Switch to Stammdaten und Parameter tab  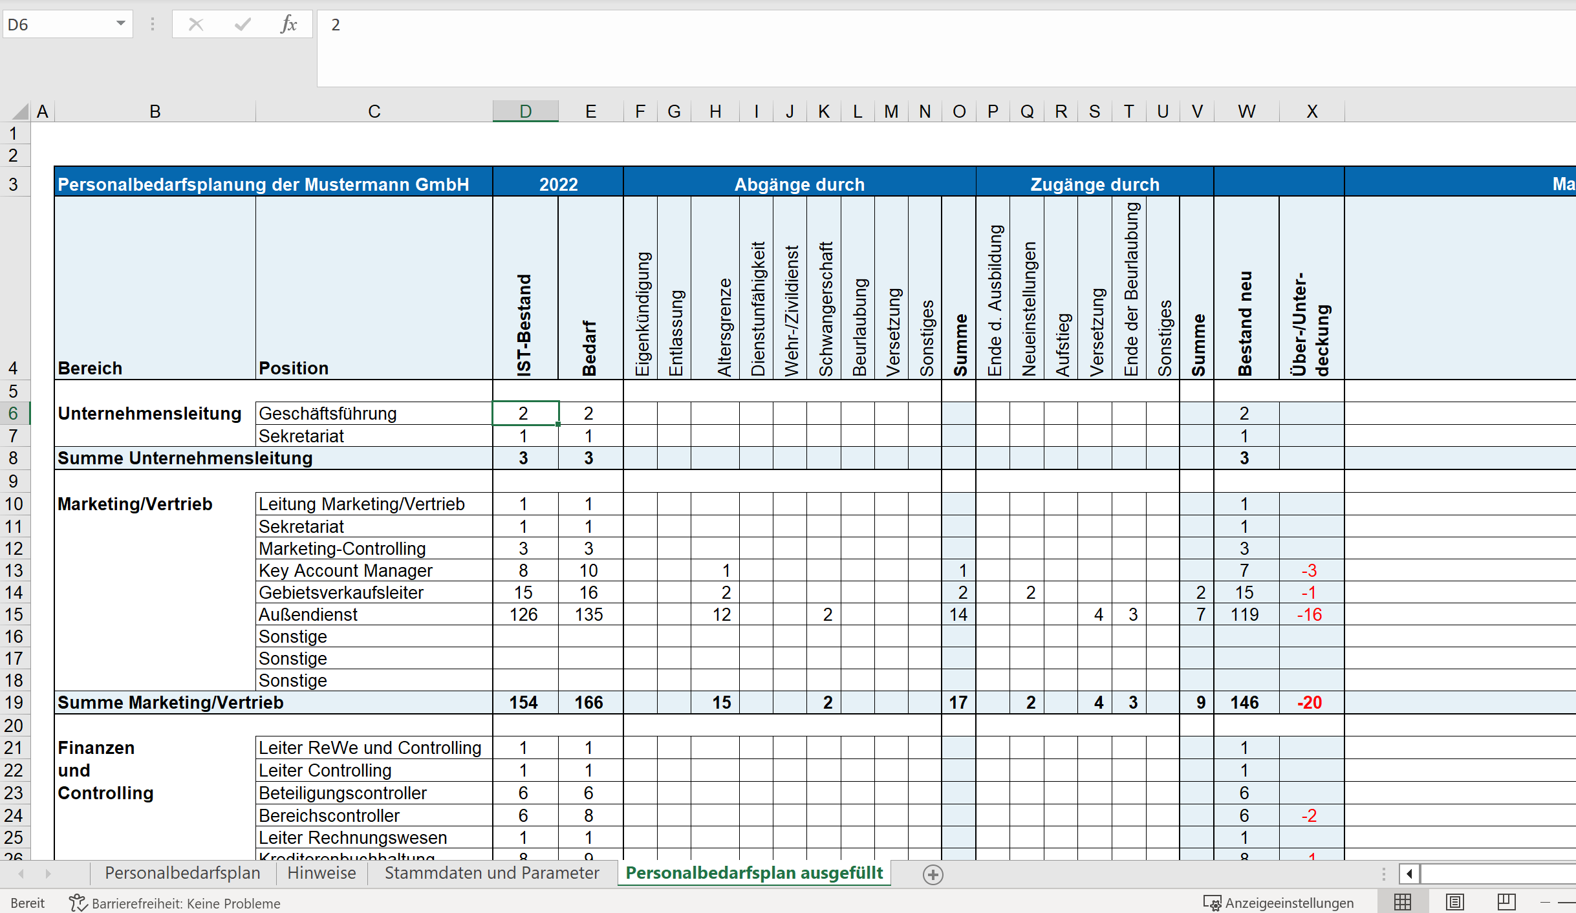coord(491,873)
